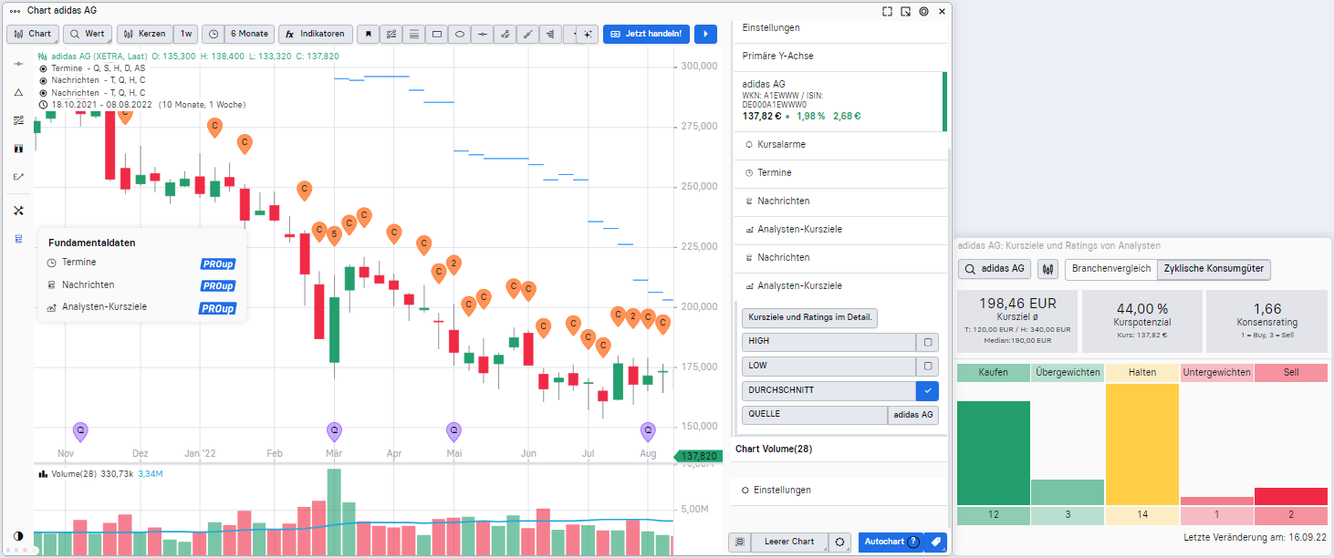Select the triangle shape tool in sidebar
This screenshot has height=558, width=1334.
(18, 92)
